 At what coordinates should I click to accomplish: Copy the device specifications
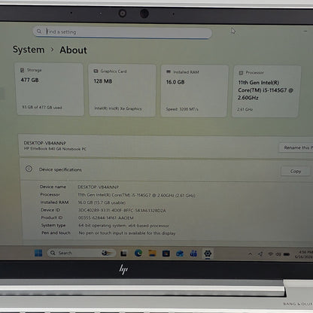click(296, 172)
